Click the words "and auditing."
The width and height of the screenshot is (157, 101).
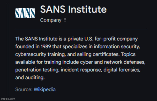[x=30, y=77]
